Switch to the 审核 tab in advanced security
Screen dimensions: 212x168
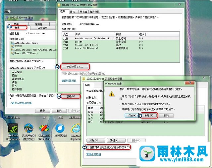click(73, 12)
